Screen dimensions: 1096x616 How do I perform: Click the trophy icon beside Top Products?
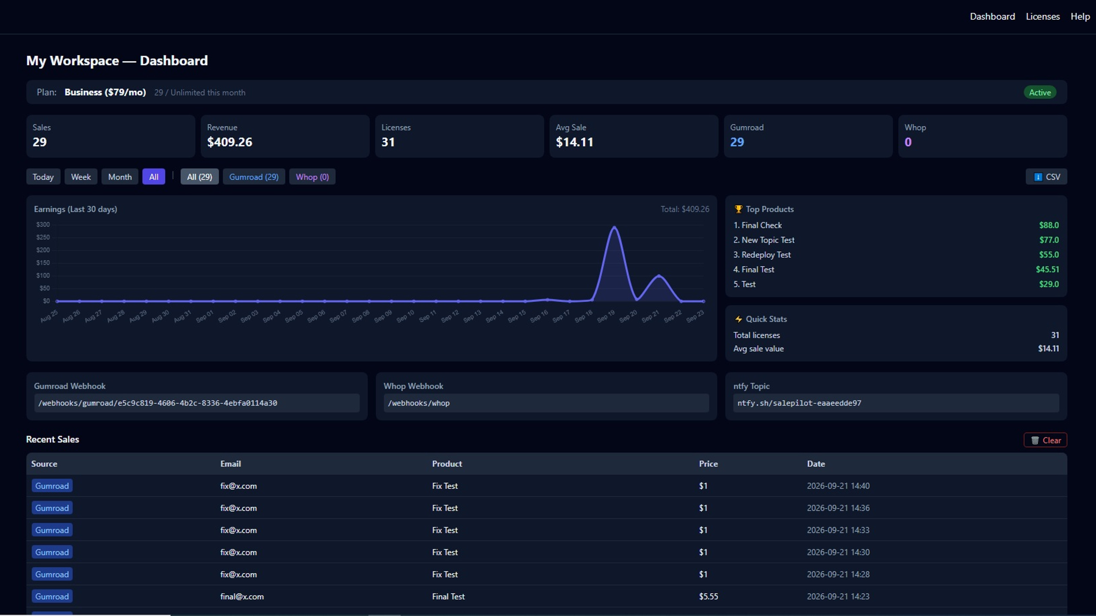(x=739, y=209)
